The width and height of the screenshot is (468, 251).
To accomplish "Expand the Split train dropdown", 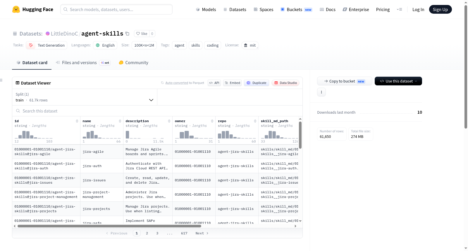I will (x=85, y=97).
